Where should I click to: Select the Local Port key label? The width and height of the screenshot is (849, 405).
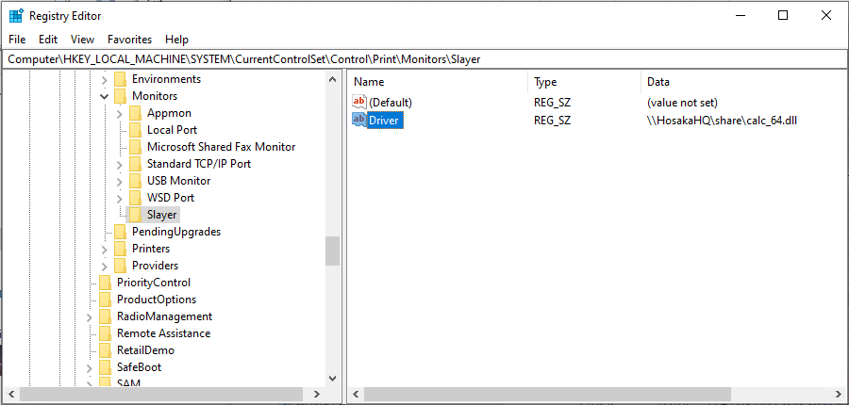pyautogui.click(x=173, y=130)
